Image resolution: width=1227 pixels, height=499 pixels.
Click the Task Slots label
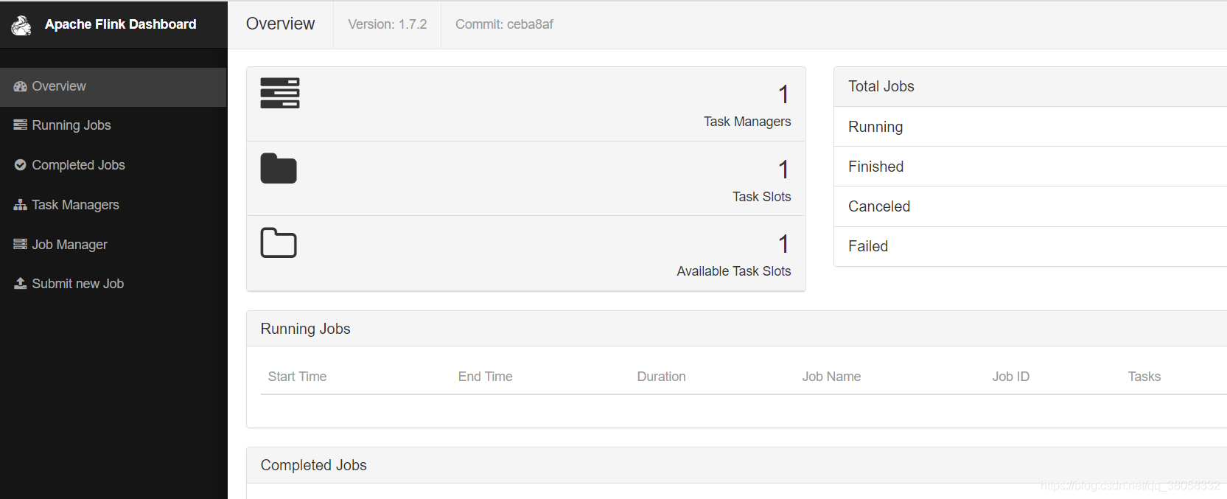[x=761, y=197]
